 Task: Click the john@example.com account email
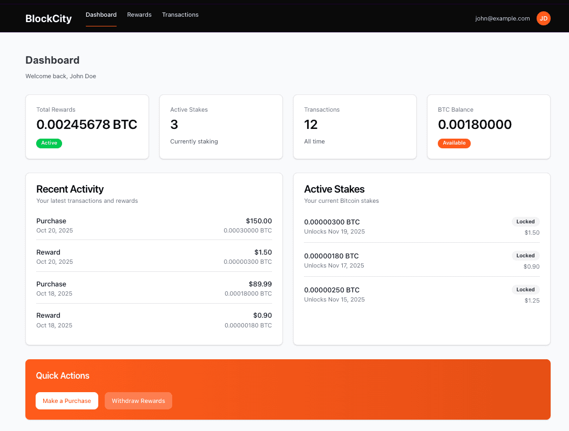502,18
